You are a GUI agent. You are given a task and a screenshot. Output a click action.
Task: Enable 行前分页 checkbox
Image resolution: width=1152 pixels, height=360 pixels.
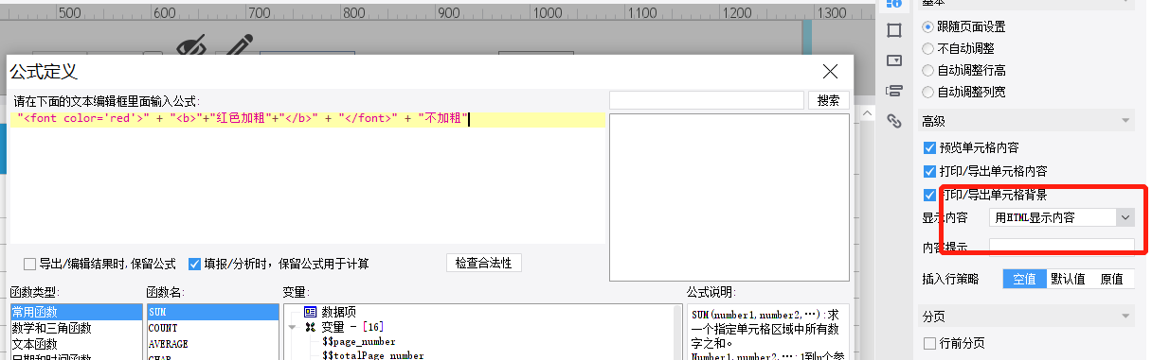929,343
